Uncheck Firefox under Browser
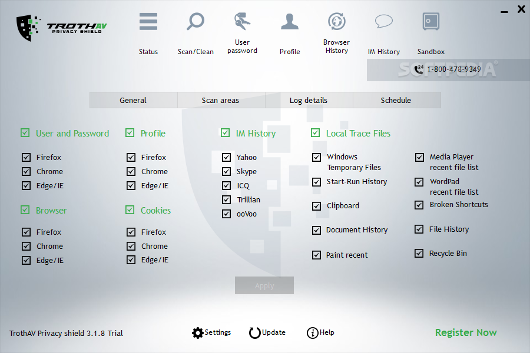 click(x=26, y=232)
